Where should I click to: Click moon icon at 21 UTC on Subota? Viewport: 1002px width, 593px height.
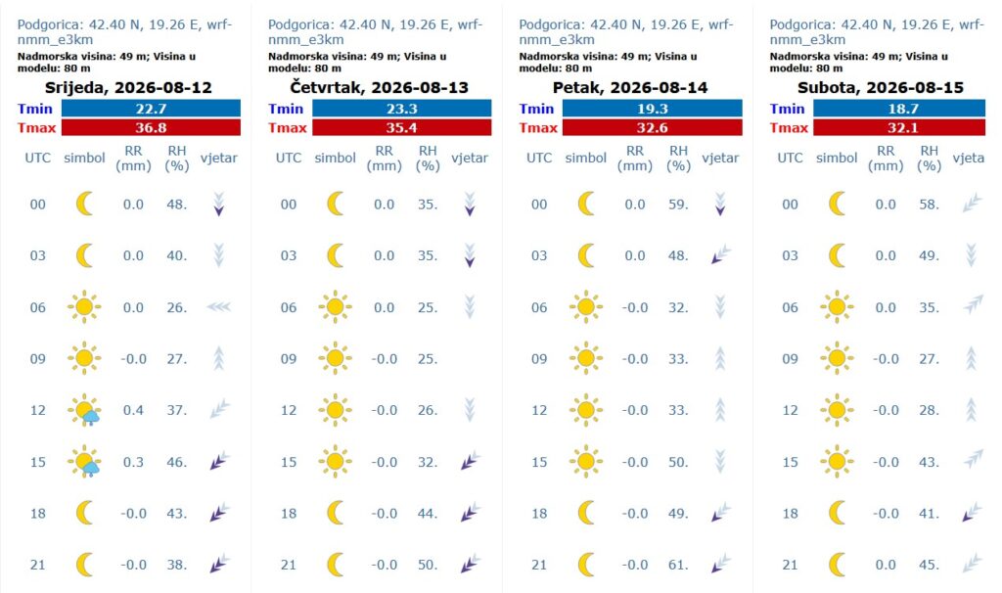click(838, 565)
